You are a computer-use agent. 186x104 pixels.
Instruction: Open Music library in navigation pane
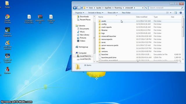click(81, 32)
